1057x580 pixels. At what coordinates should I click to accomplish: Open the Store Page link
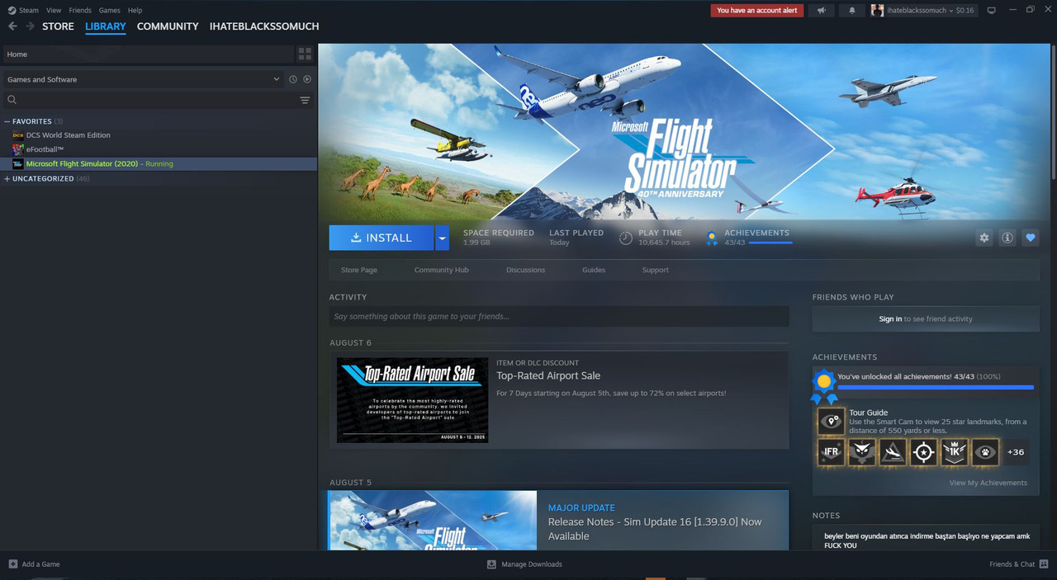coord(359,270)
